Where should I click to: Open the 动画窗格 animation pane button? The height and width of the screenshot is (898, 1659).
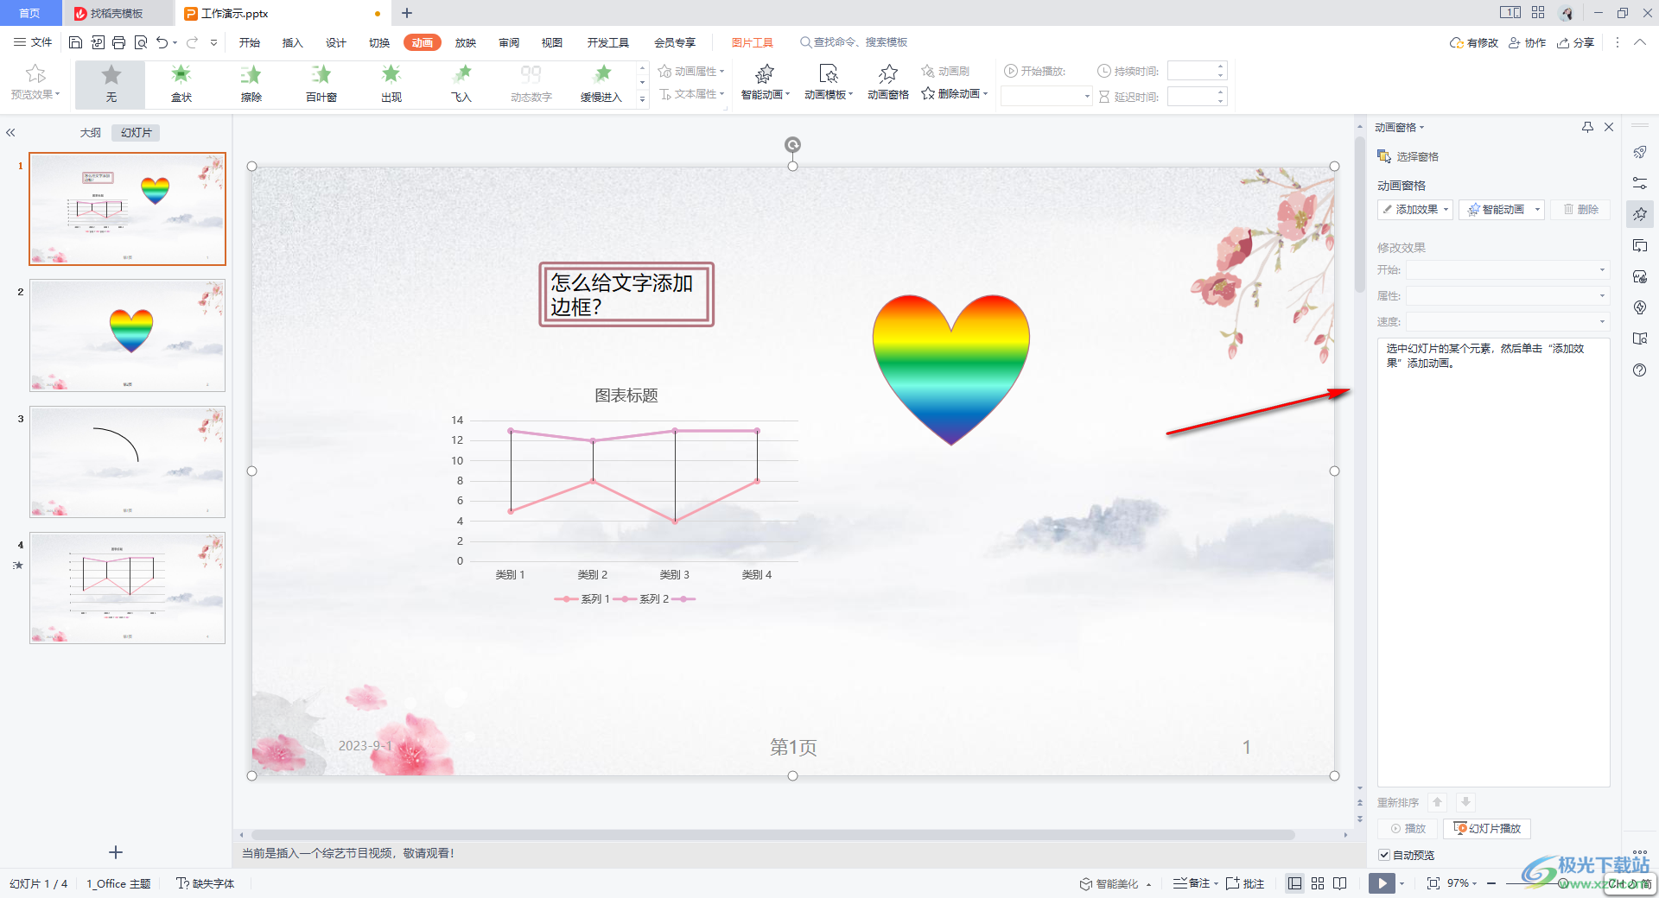point(887,83)
